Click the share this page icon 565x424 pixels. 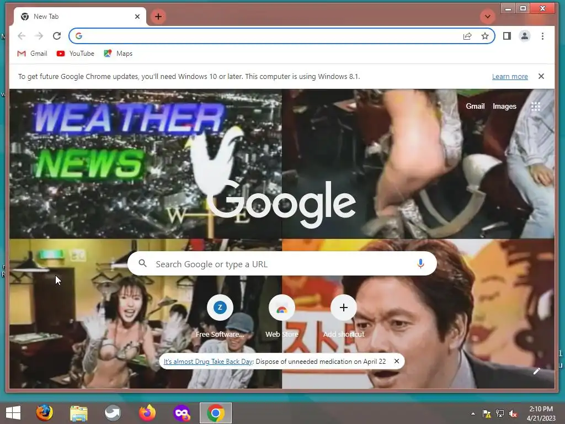point(467,36)
